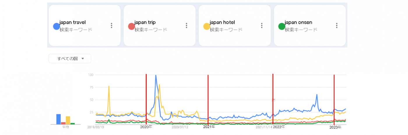The height and width of the screenshot is (135, 408).
Task: Edit the japan travel search term
Action: tap(73, 22)
